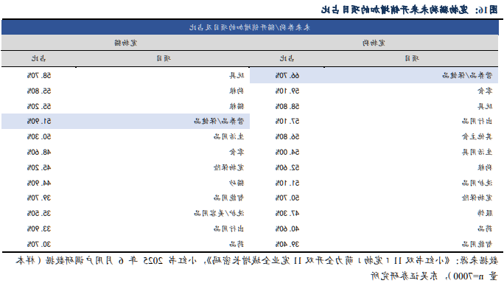The image size is (504, 286).
Task: Click the "47.30%" value
Action: 287,213
